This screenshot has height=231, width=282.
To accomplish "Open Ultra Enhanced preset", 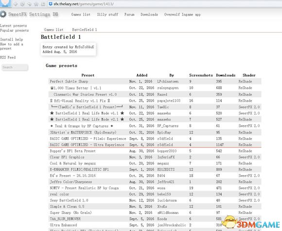I will tap(63, 225).
